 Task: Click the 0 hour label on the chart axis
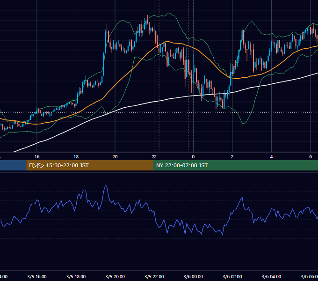point(193,157)
